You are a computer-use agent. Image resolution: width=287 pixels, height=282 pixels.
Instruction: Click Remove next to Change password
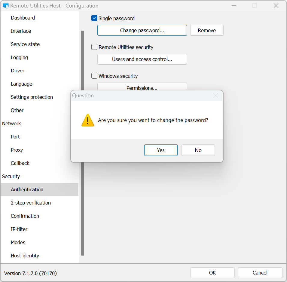point(207,30)
